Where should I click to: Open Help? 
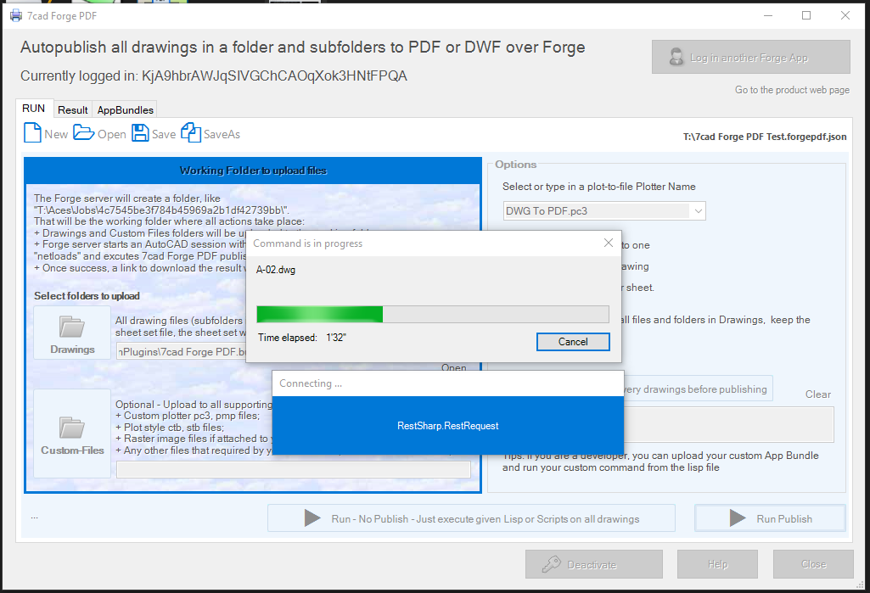pos(717,564)
